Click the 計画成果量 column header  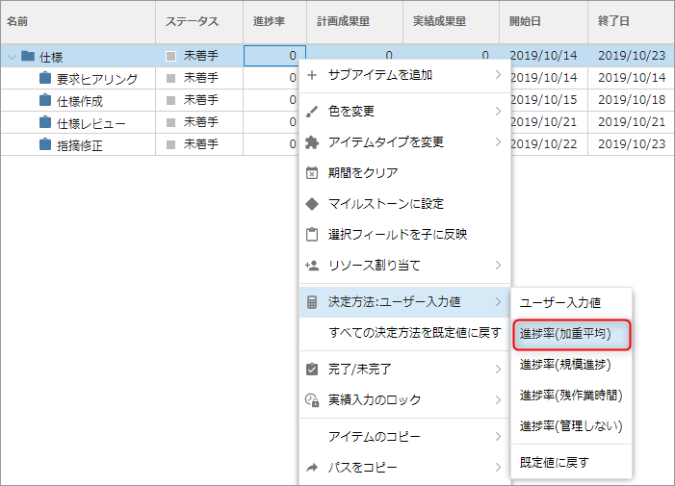[354, 21]
